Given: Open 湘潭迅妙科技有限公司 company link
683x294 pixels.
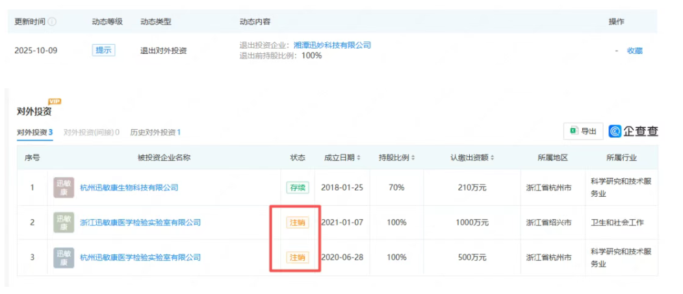Looking at the screenshot, I should pyautogui.click(x=332, y=45).
